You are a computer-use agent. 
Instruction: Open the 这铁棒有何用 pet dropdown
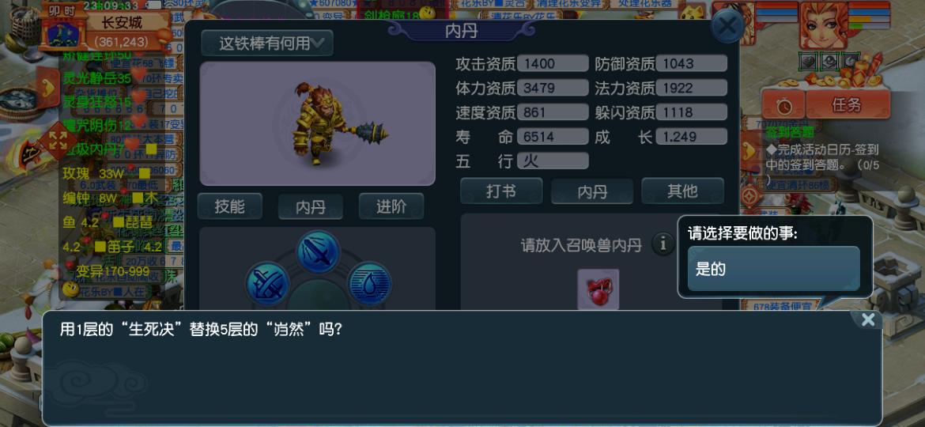pos(267,43)
